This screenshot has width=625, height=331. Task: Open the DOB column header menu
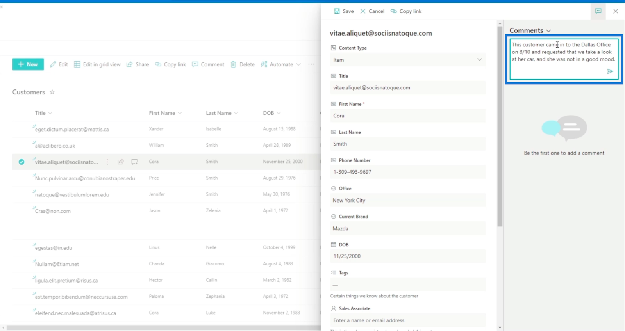pos(272,113)
